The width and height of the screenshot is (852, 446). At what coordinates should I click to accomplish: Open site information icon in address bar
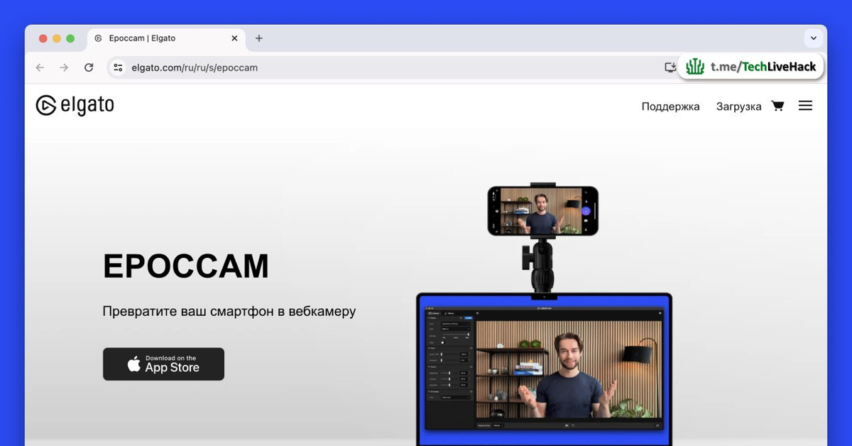(119, 67)
